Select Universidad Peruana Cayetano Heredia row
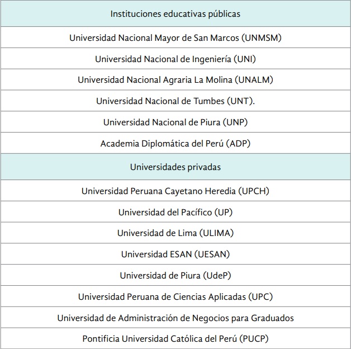The width and height of the screenshot is (351, 349). tap(175, 191)
